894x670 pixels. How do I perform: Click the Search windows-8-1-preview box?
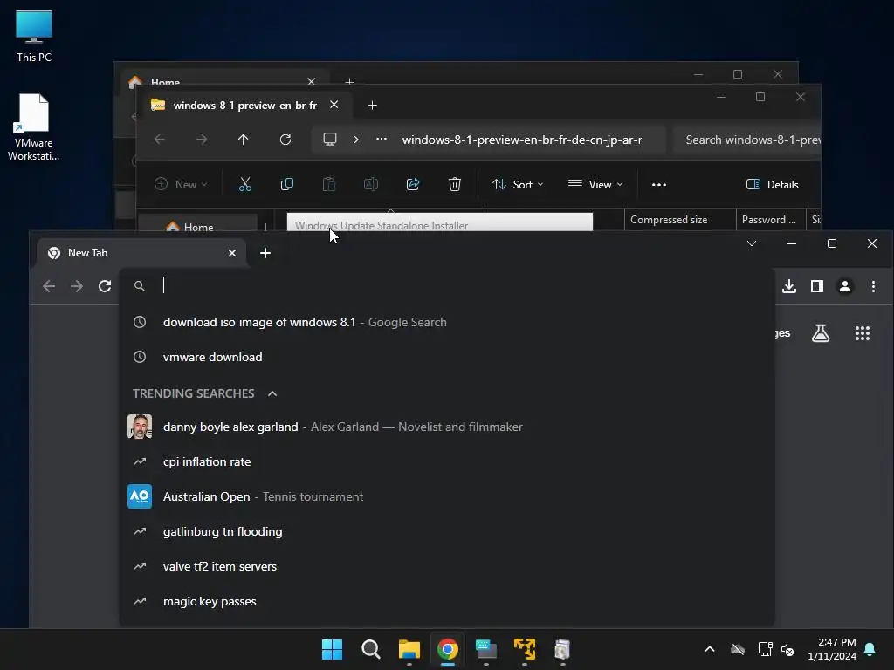[747, 140]
